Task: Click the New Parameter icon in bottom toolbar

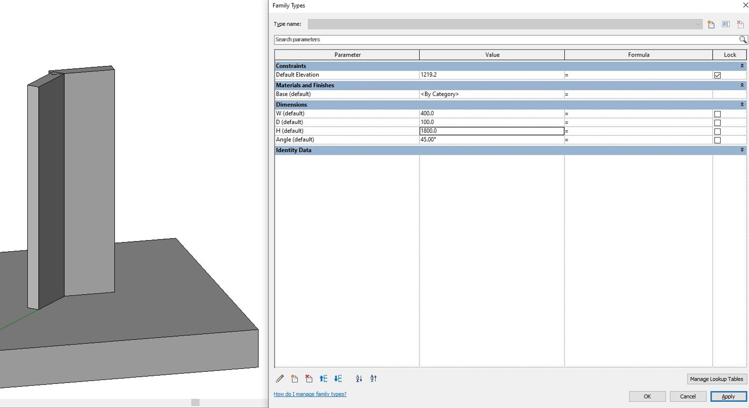Action: tap(294, 378)
